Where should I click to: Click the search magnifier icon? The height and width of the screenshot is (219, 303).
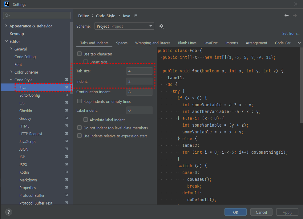(x=7, y=15)
